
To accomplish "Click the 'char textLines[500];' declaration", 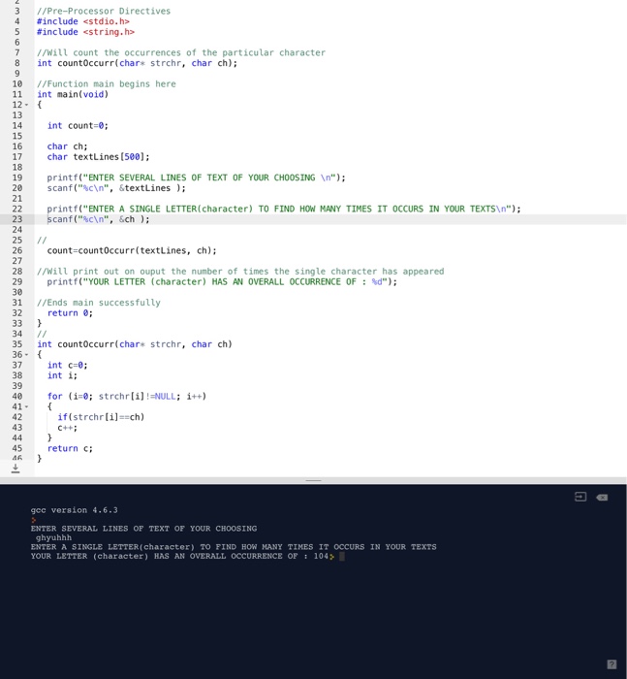I will [98, 157].
